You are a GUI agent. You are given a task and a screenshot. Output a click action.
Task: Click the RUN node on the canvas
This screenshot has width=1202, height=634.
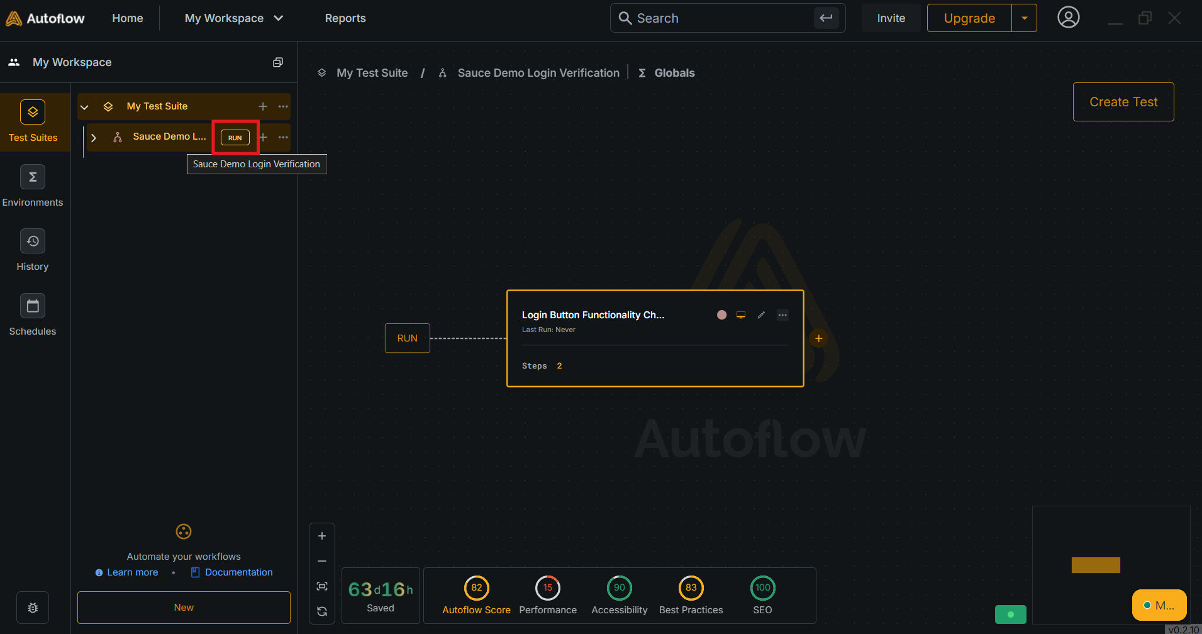tap(408, 338)
